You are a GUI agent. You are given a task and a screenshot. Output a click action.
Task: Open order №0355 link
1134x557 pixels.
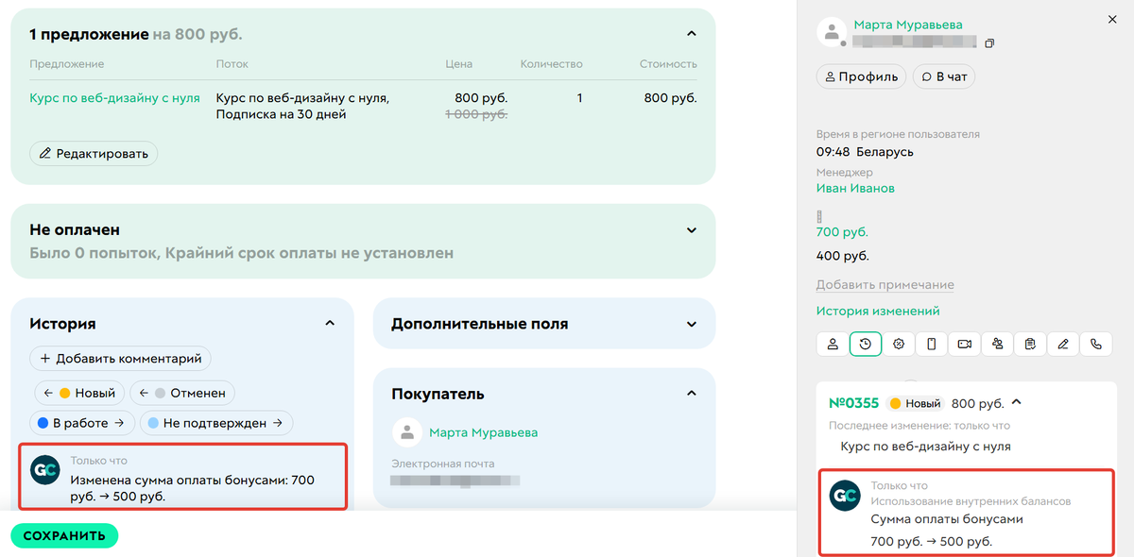coord(853,403)
